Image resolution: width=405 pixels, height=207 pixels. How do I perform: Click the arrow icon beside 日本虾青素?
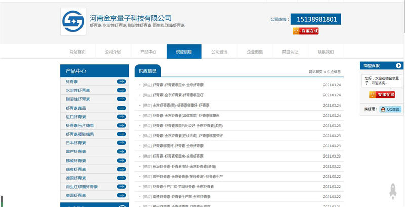point(121,143)
